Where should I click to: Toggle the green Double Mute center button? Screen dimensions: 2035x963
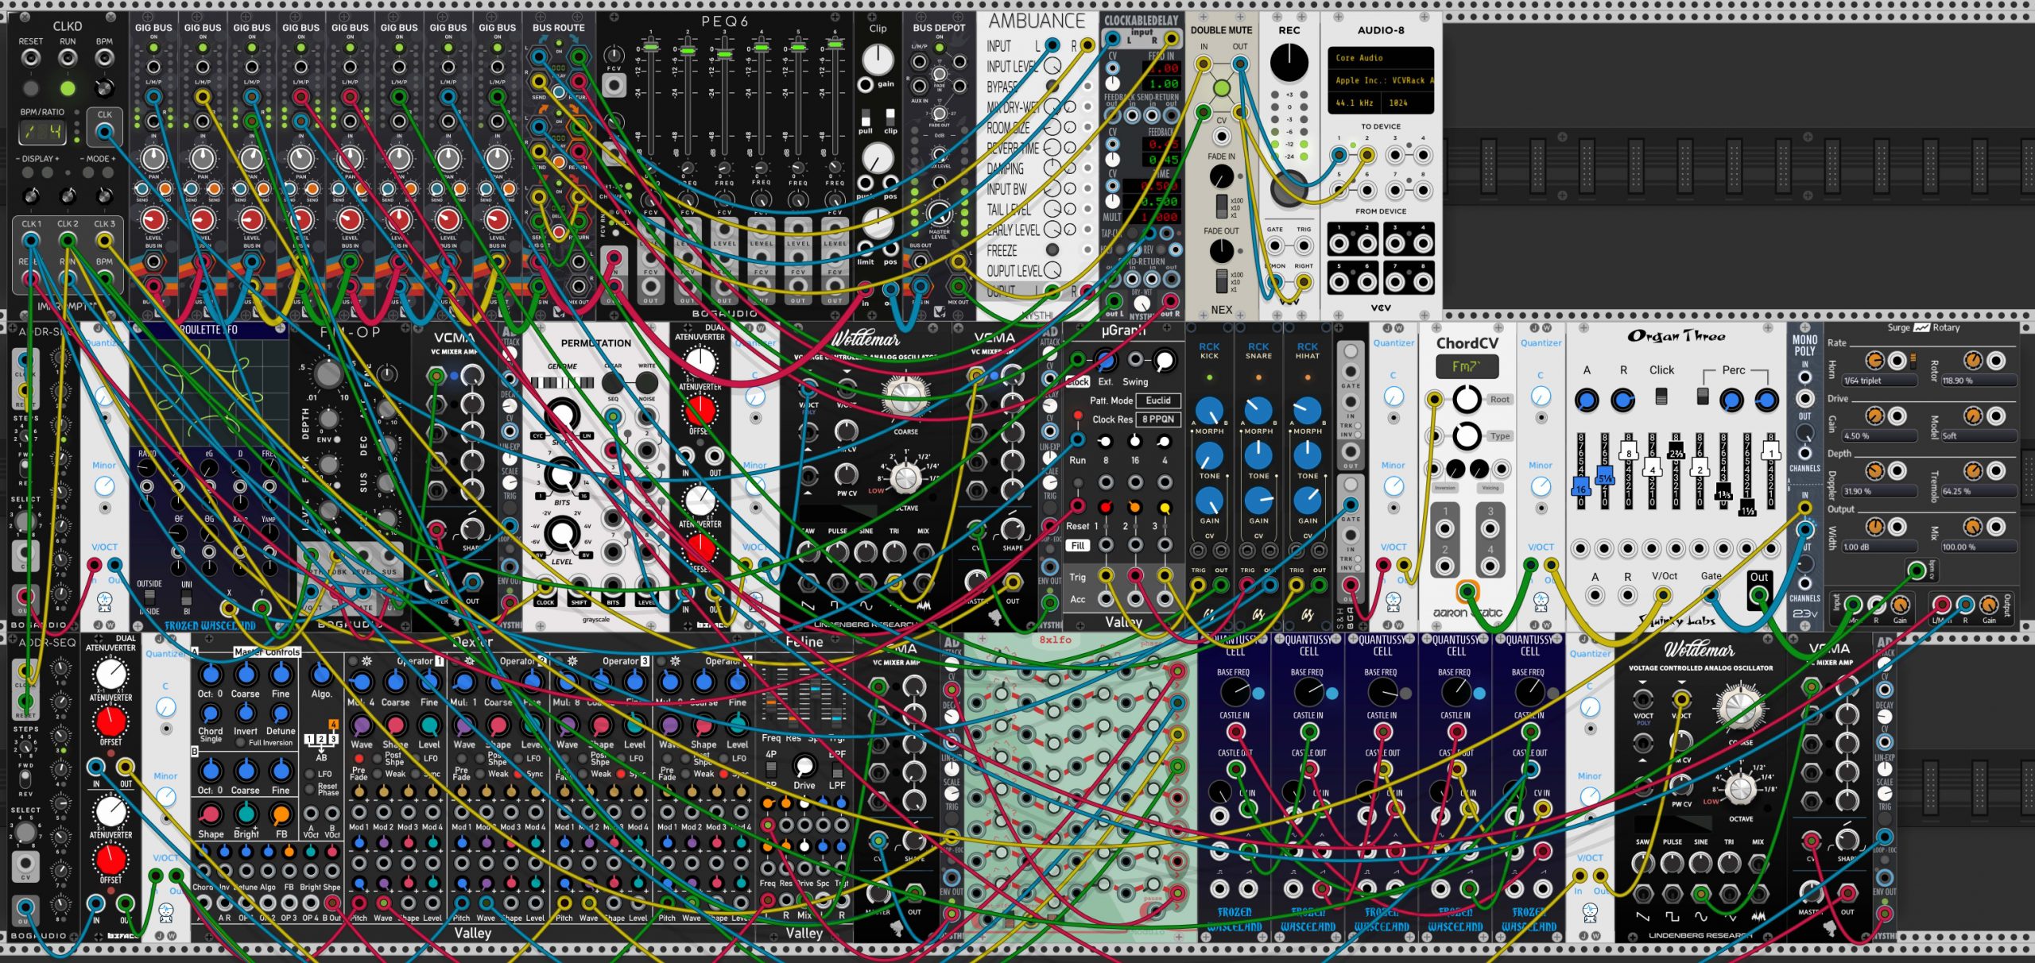1222,87
